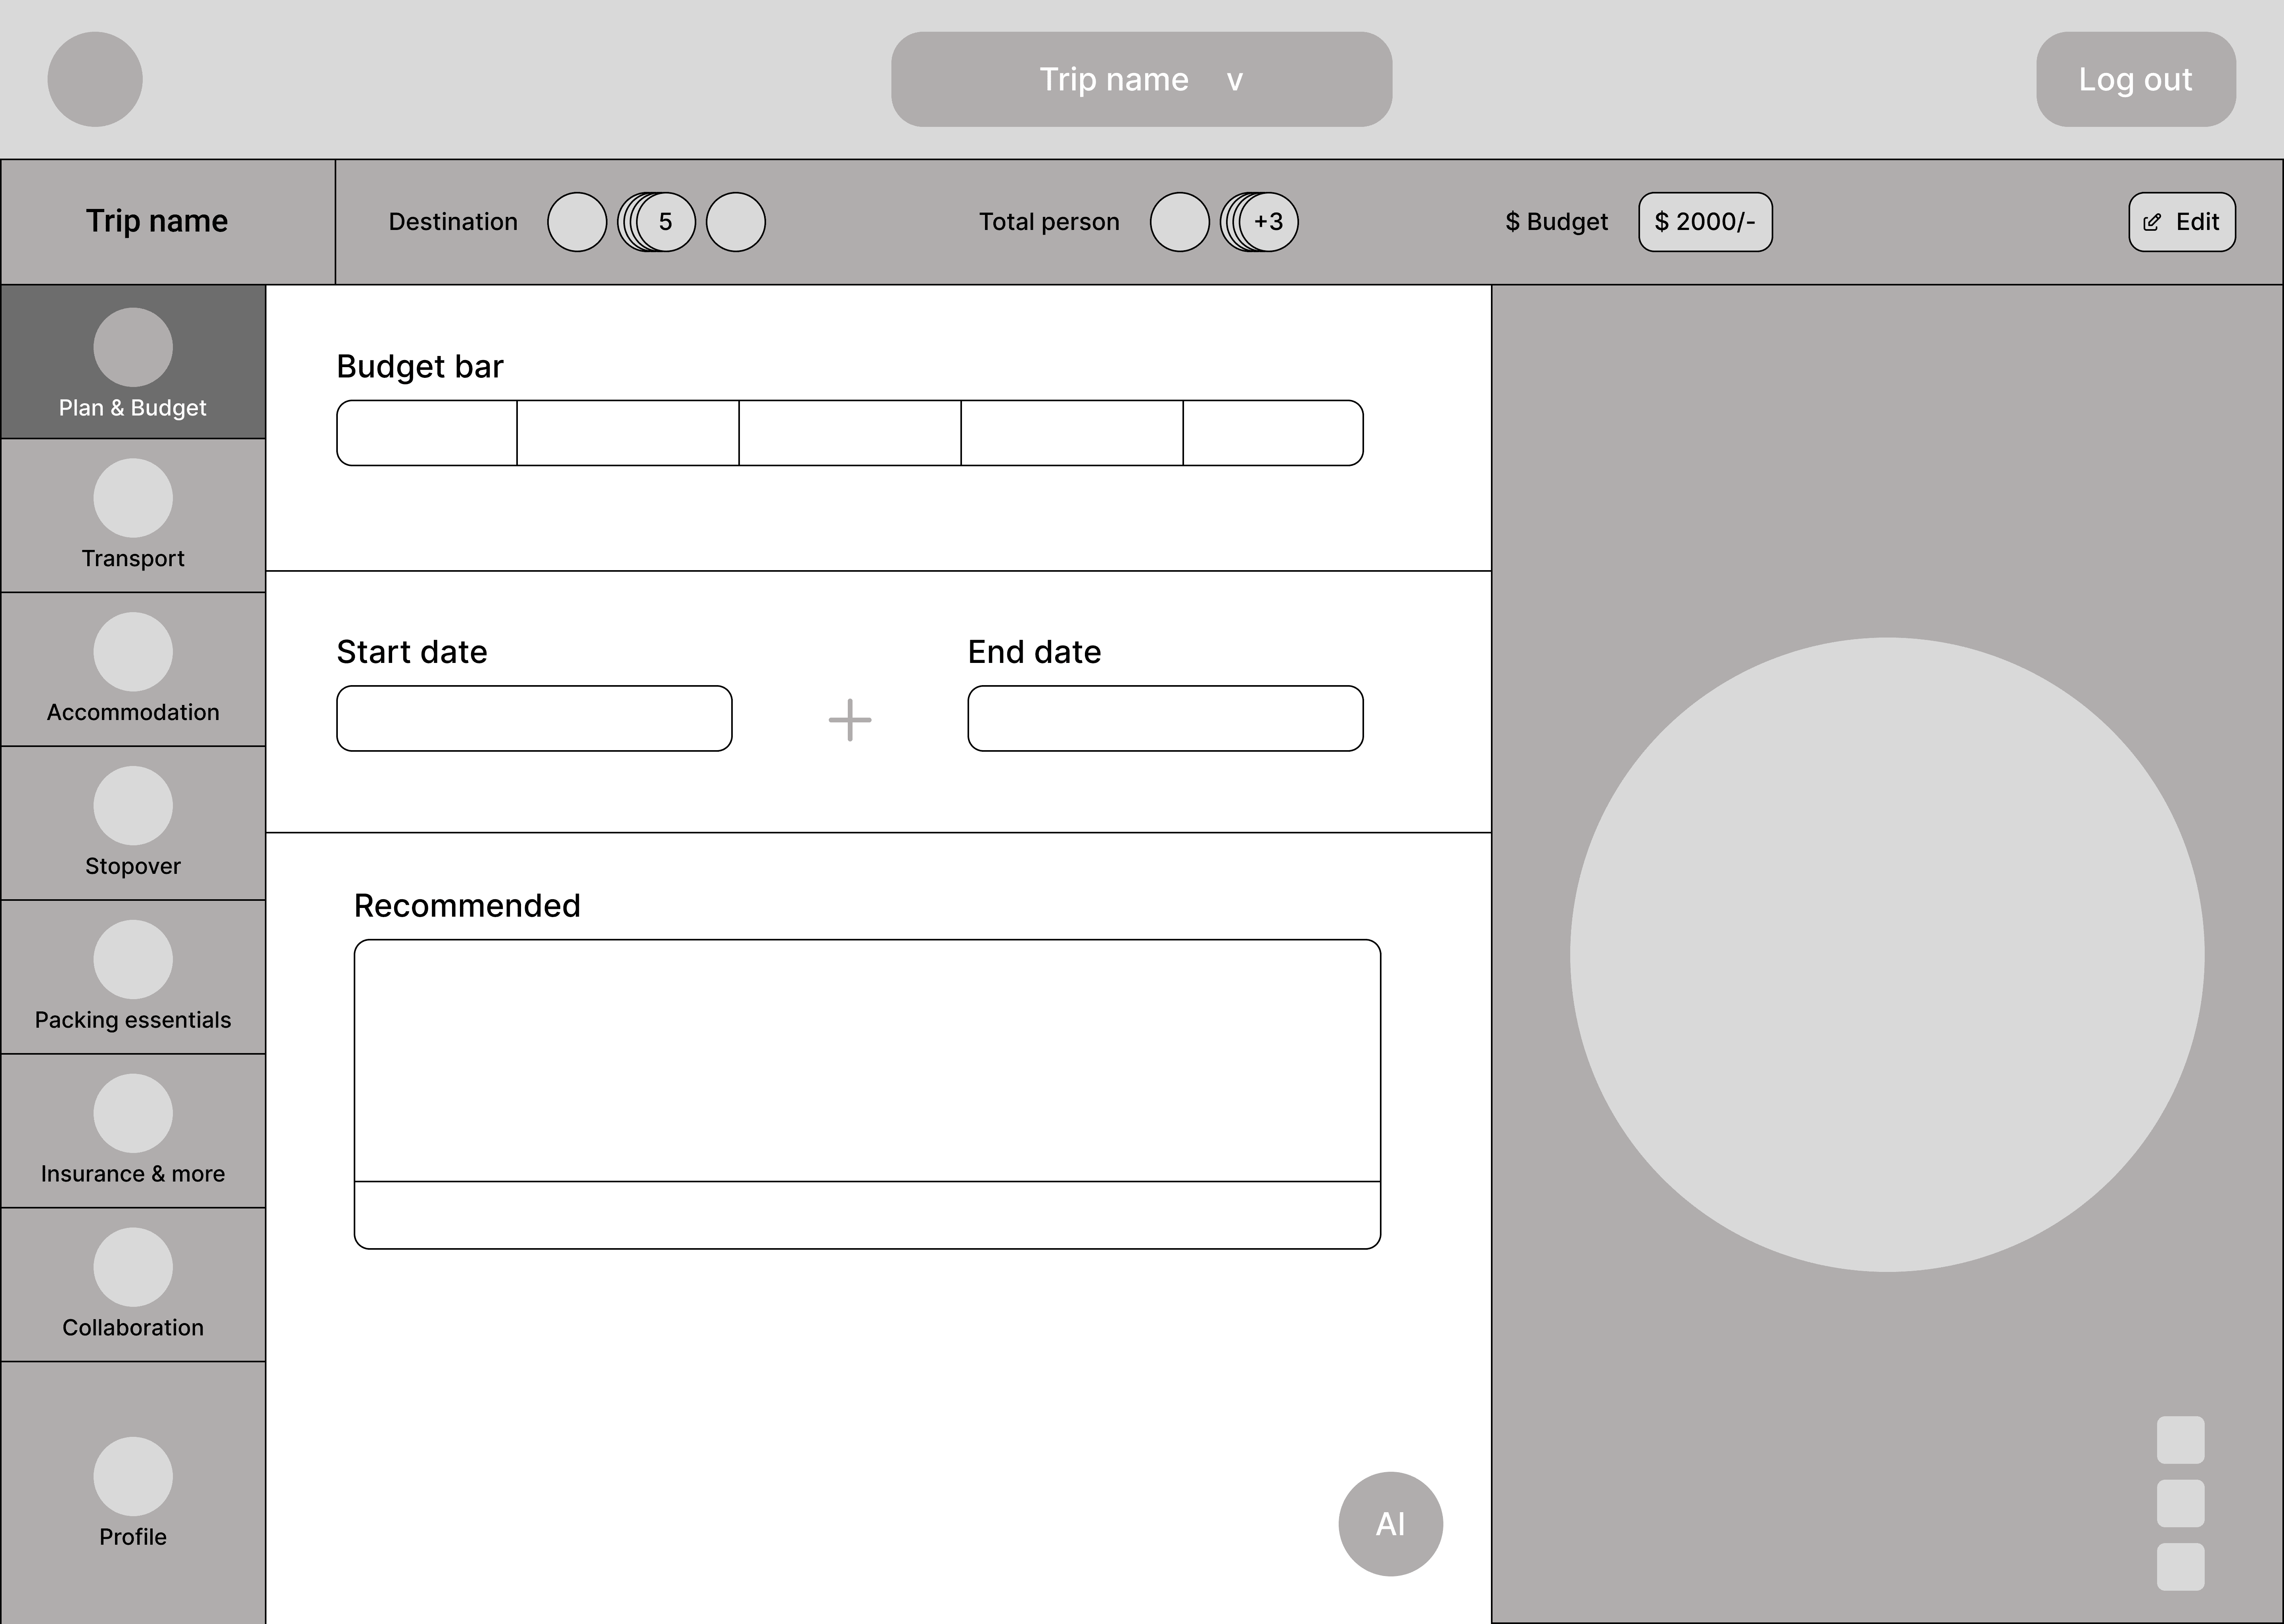Viewport: 2284px width, 1624px height.
Task: Select the Stopover sidebar icon
Action: 133,806
